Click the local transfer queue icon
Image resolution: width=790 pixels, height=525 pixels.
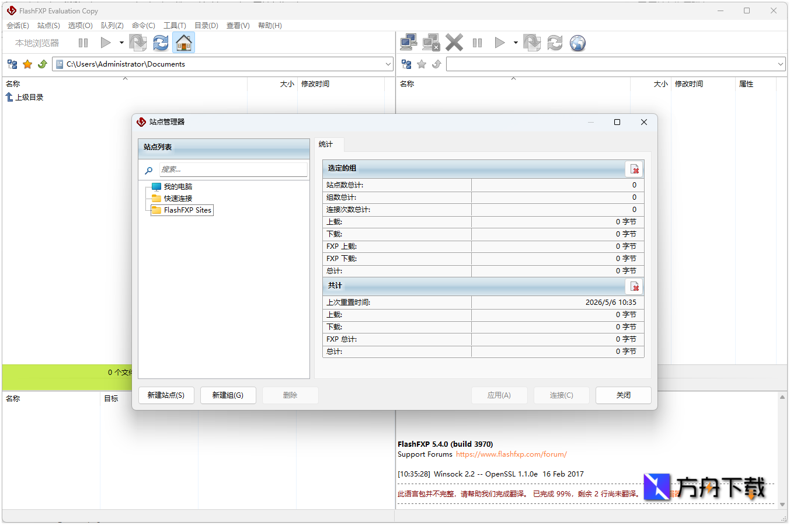tap(138, 43)
